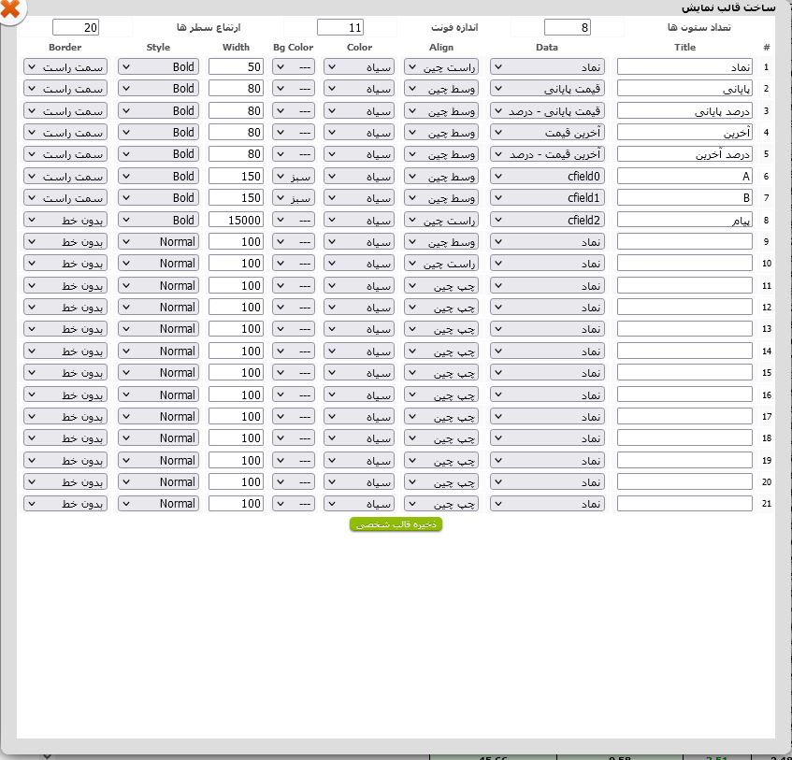This screenshot has width=792, height=760.
Task: Open the Data dropdown in row 2
Action: [548, 89]
